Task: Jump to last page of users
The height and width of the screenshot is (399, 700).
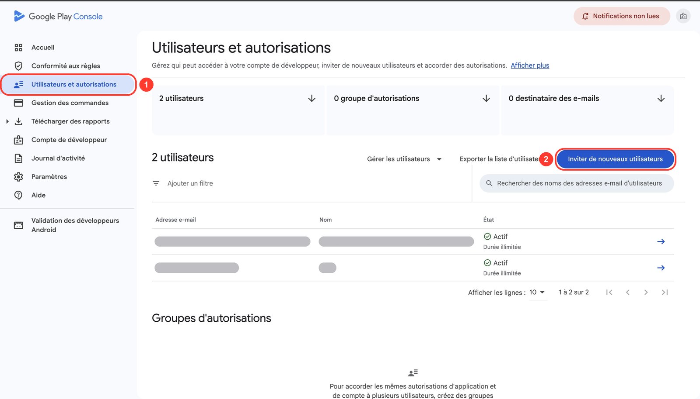Action: pyautogui.click(x=665, y=292)
